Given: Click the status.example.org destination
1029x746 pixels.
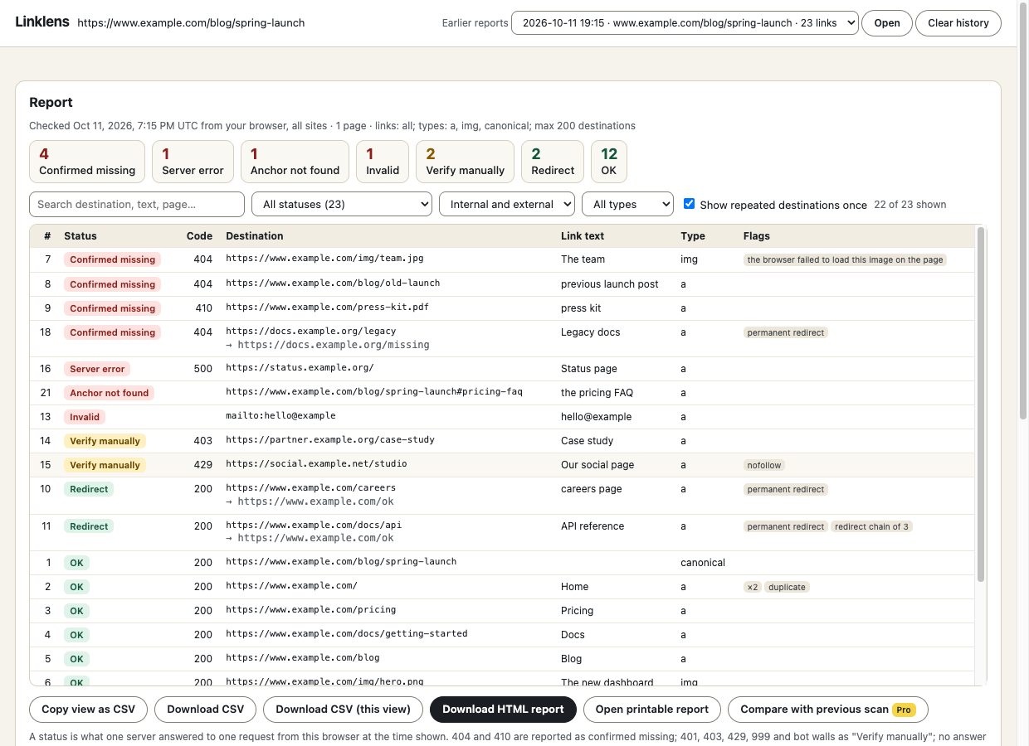Looking at the screenshot, I should (x=300, y=368).
